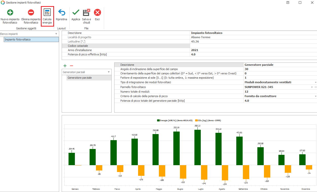The height and width of the screenshot is (192, 317).
Task: Click the green Energia legend swatch
Action: pos(158,121)
